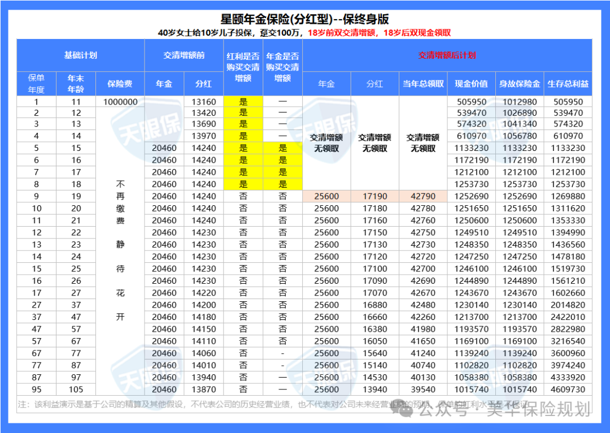The height and width of the screenshot is (433, 610).
Task: Click the WeChat logo in the bottom watermark
Action: [406, 410]
